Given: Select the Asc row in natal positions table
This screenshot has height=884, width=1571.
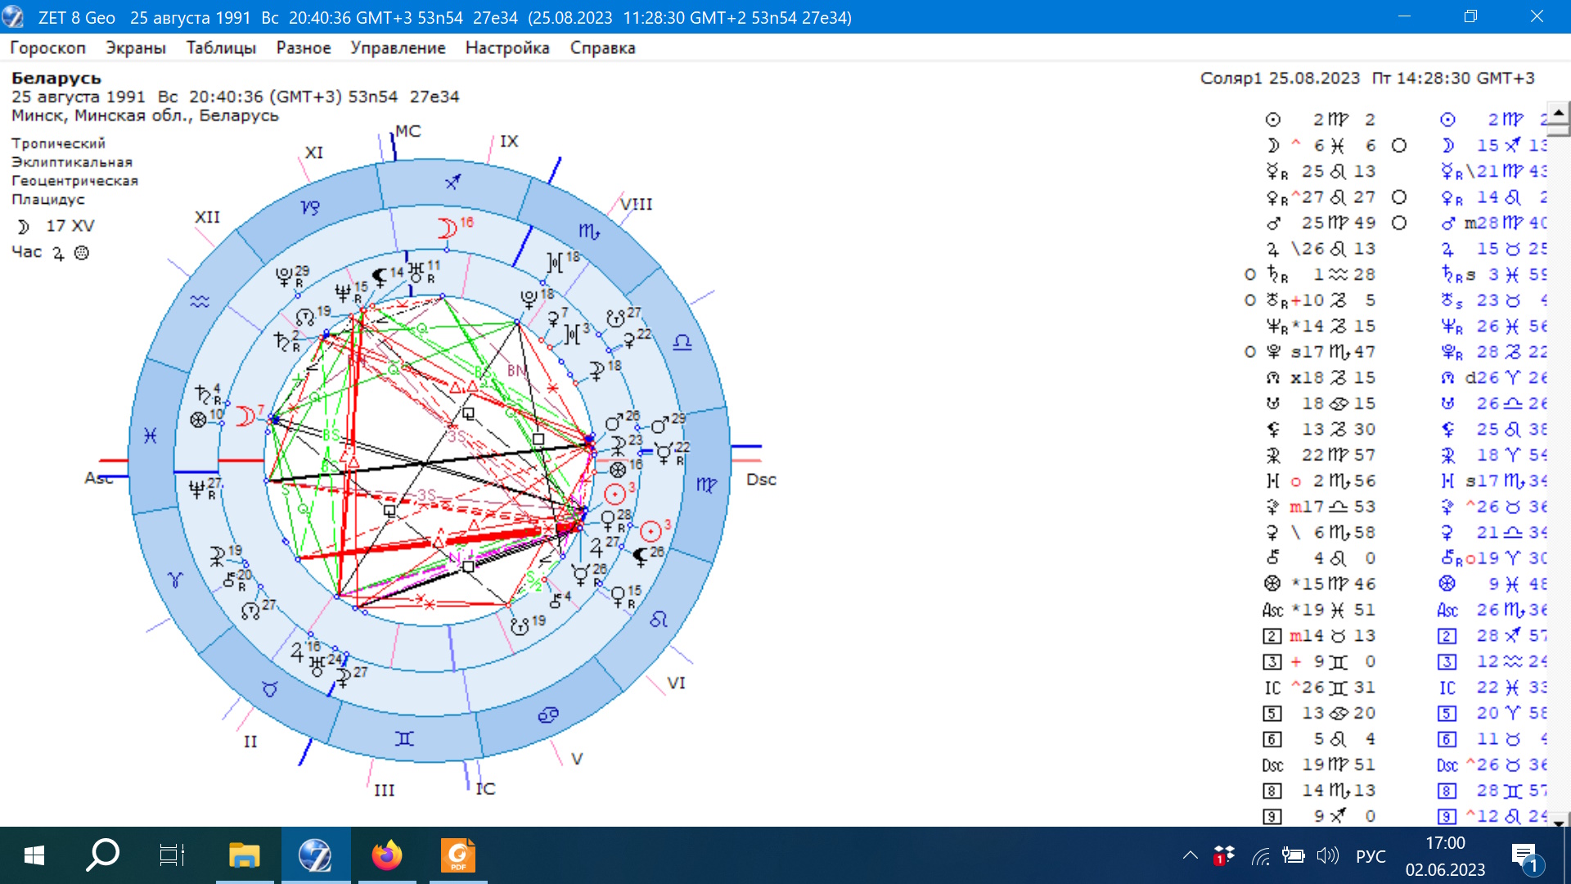Looking at the screenshot, I should click(x=1272, y=610).
